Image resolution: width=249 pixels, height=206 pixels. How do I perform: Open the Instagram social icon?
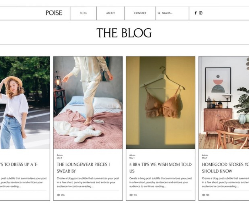coord(201,13)
